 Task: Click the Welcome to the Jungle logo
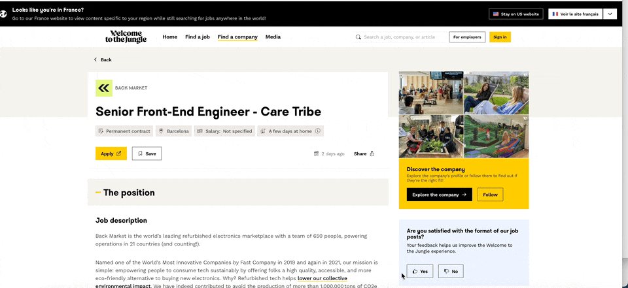(126, 37)
